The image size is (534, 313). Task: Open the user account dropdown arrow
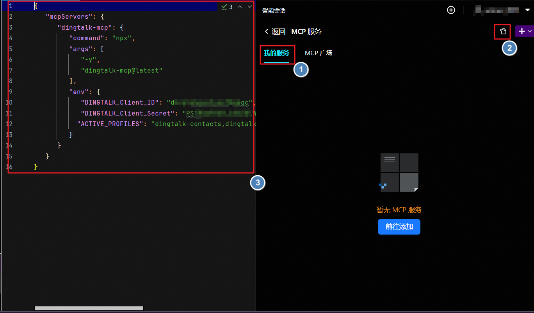[527, 10]
